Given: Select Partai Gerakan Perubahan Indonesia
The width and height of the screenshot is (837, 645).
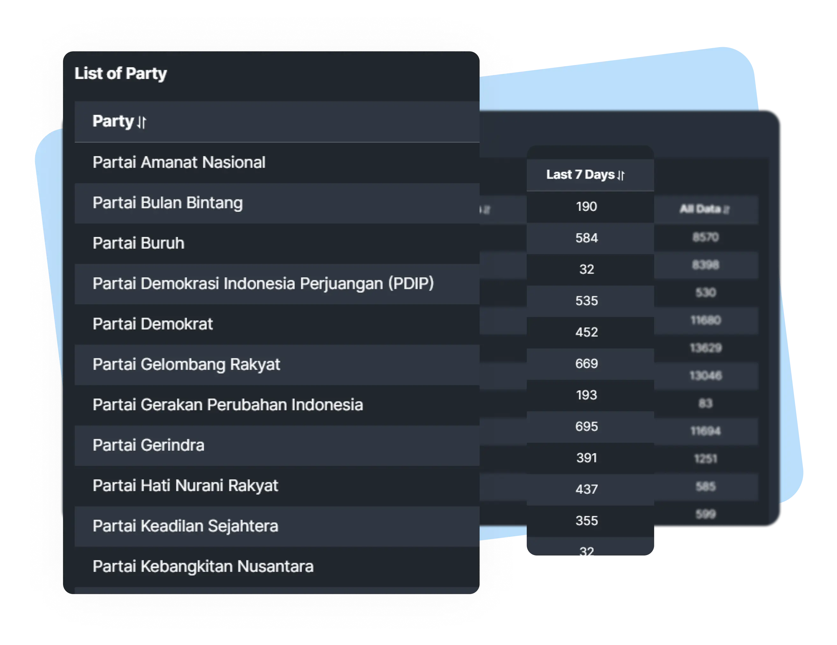Looking at the screenshot, I should pos(277,405).
